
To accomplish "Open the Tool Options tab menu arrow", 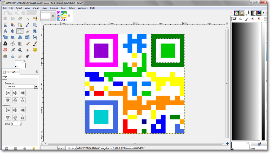I will 37,72.
